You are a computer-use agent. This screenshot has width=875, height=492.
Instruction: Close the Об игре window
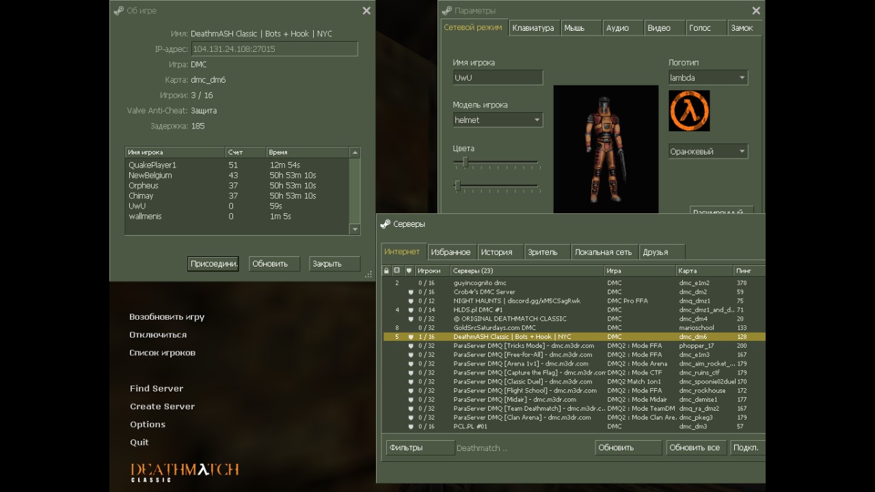[x=366, y=11]
